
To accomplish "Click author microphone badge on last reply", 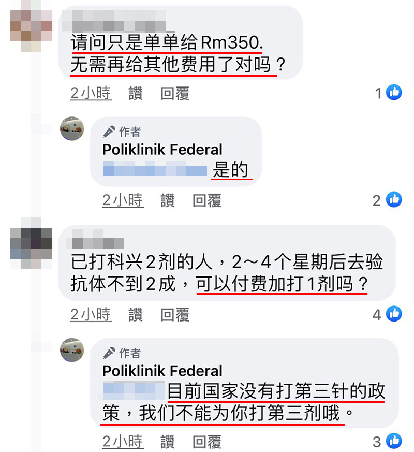I will (109, 353).
